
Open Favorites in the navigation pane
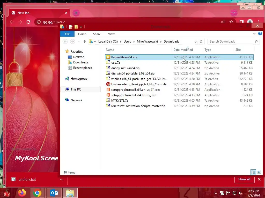click(x=77, y=51)
